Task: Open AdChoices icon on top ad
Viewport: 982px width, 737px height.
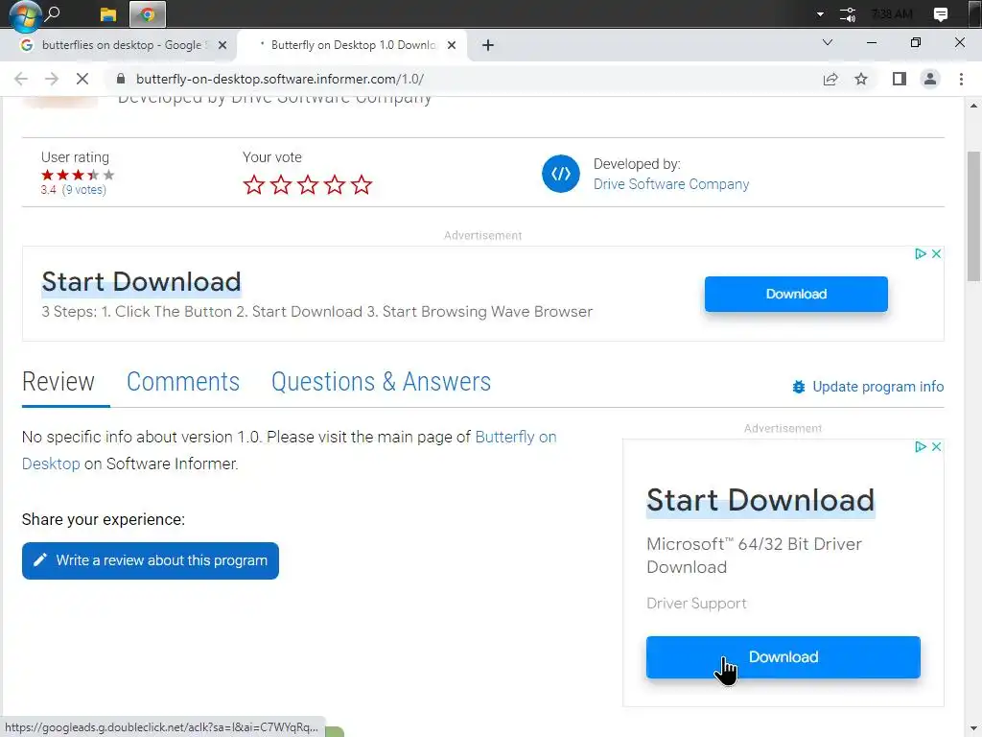Action: (920, 253)
